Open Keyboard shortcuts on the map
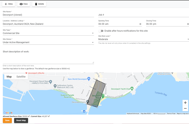The height and width of the screenshot is (124, 189). [x=133, y=114]
